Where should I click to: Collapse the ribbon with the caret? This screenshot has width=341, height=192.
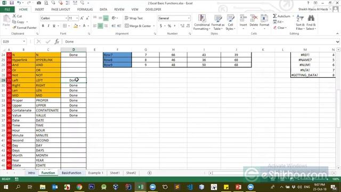click(337, 34)
